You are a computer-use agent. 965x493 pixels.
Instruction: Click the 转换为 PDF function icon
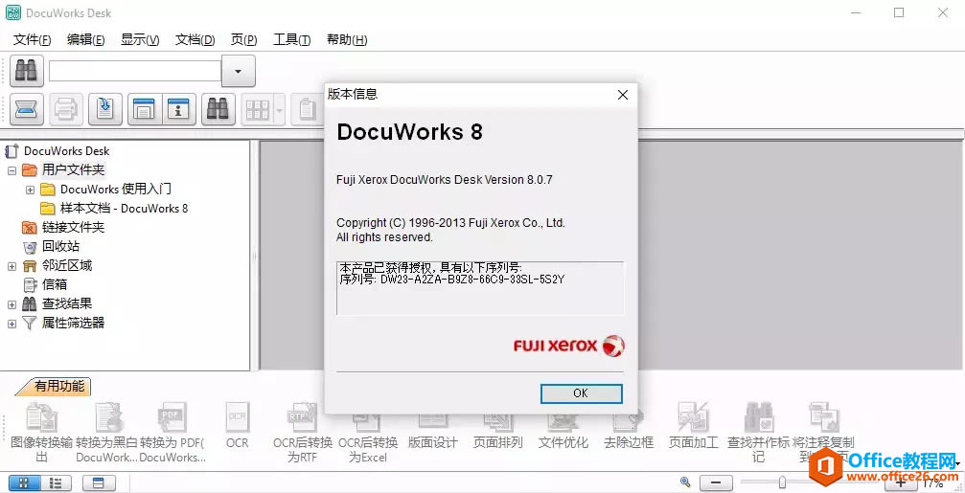click(x=172, y=417)
